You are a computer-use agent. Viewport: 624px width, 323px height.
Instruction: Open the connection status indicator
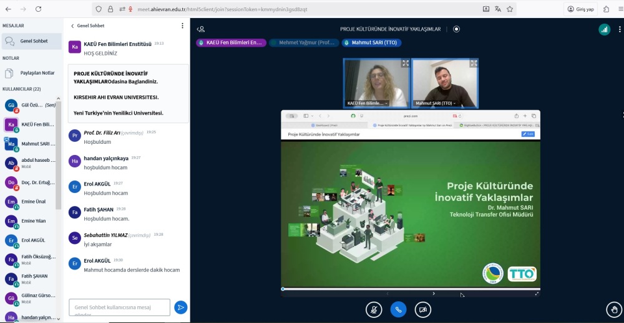pyautogui.click(x=604, y=29)
